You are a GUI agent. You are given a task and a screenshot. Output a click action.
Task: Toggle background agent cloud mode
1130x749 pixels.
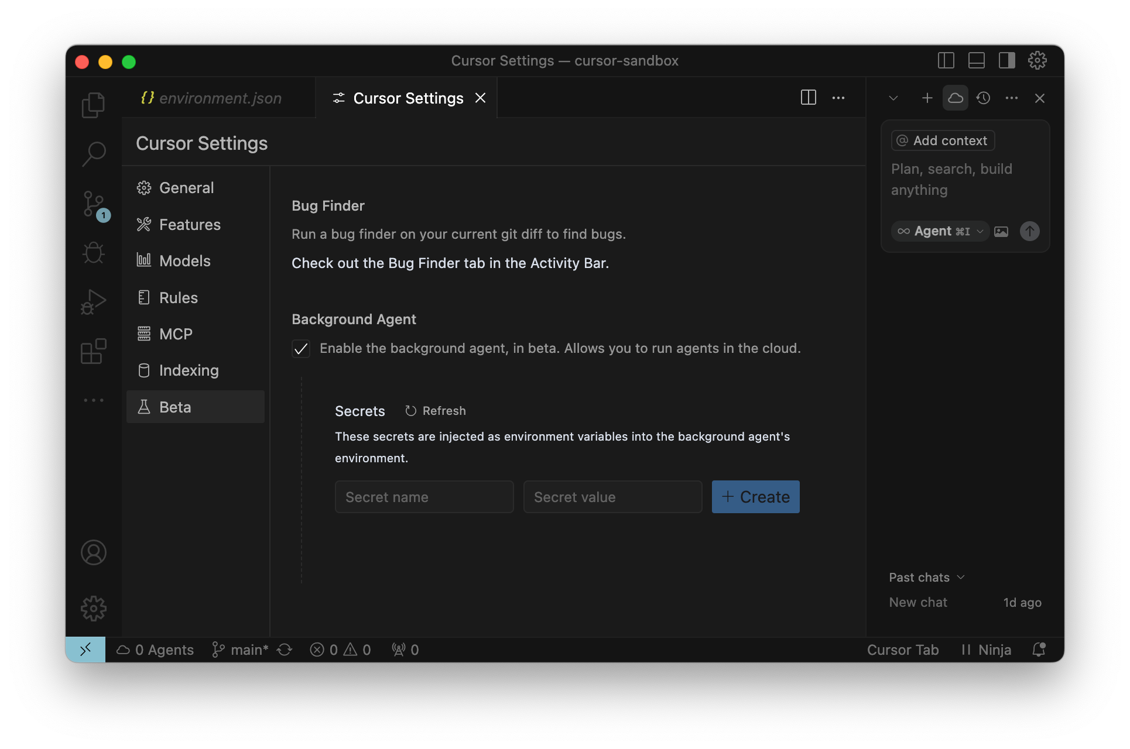coord(956,98)
